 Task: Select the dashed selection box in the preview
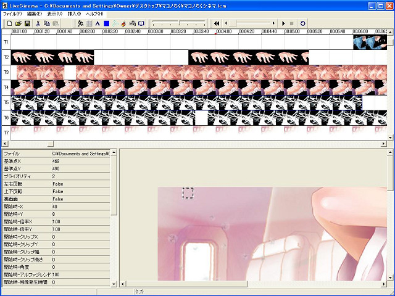pos(188,193)
